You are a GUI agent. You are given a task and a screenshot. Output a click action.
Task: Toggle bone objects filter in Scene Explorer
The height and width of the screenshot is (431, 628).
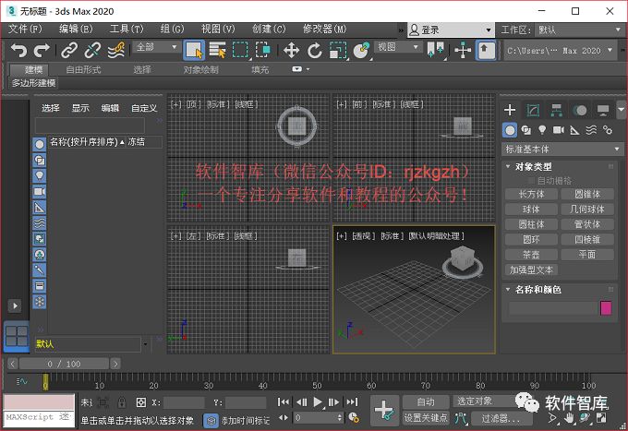pyautogui.click(x=39, y=269)
